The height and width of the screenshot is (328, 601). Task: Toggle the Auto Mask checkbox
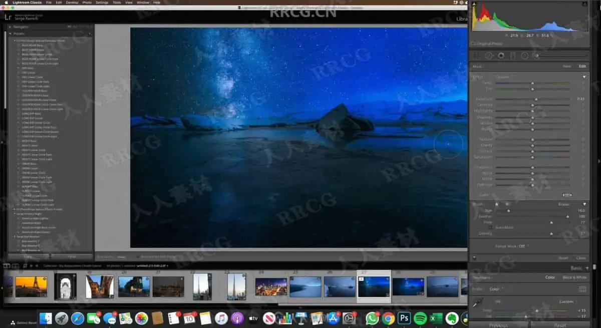pyautogui.click(x=490, y=227)
